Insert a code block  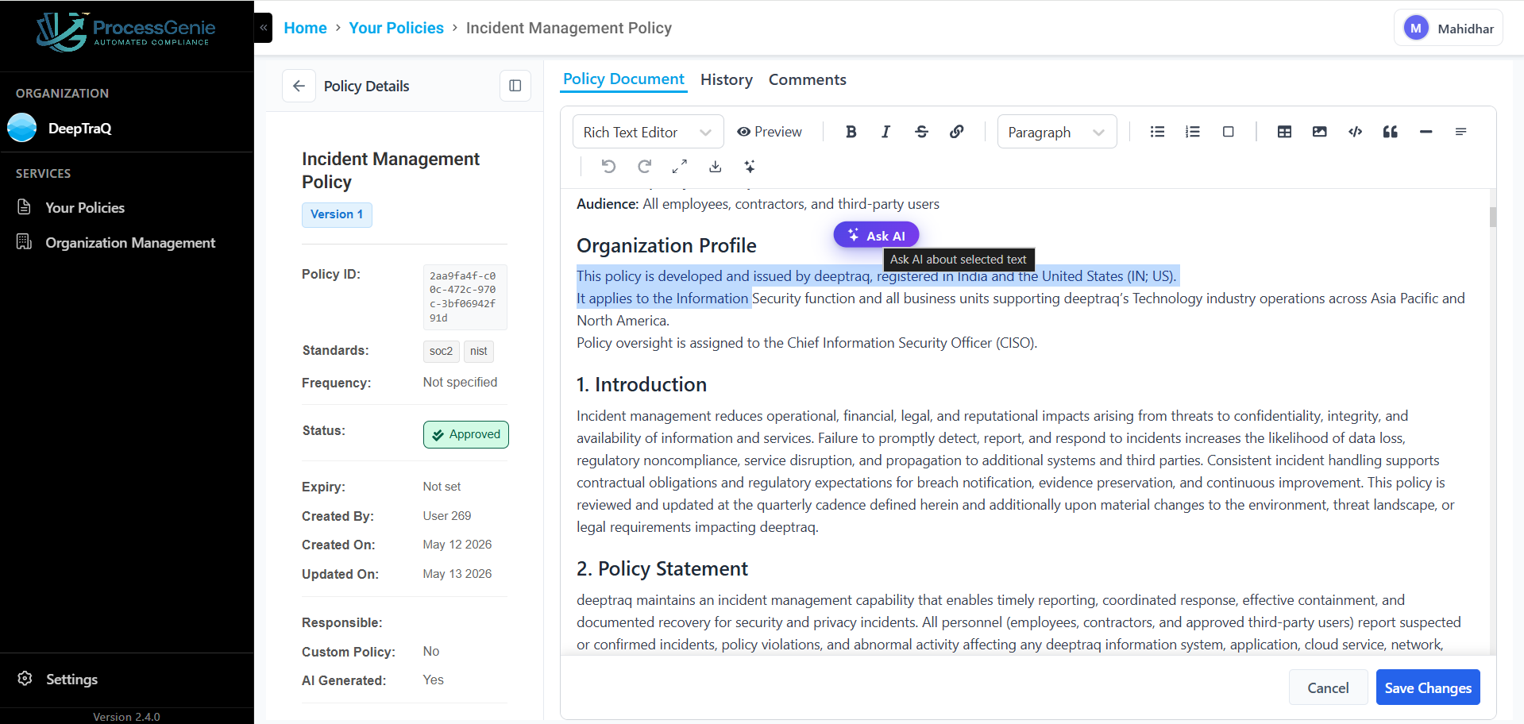coord(1355,132)
